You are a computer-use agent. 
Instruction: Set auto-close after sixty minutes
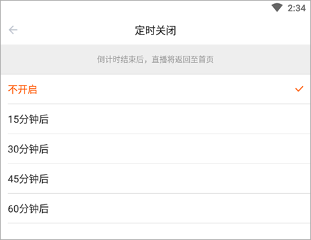click(x=155, y=209)
